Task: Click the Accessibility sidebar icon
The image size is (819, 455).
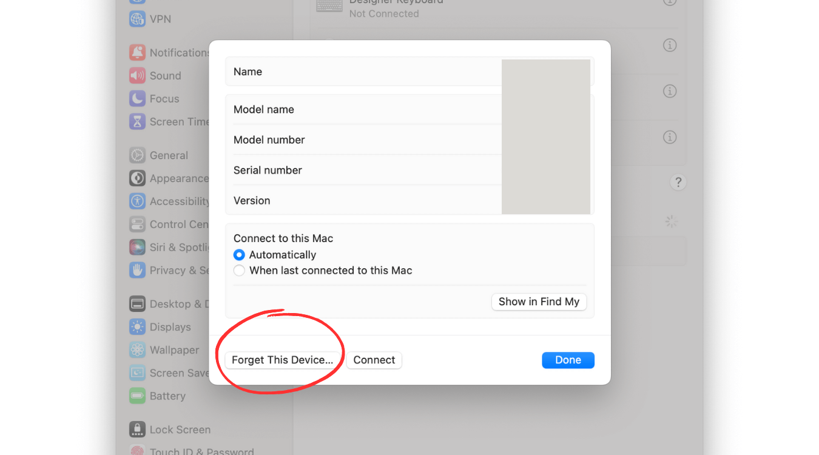Action: [137, 201]
